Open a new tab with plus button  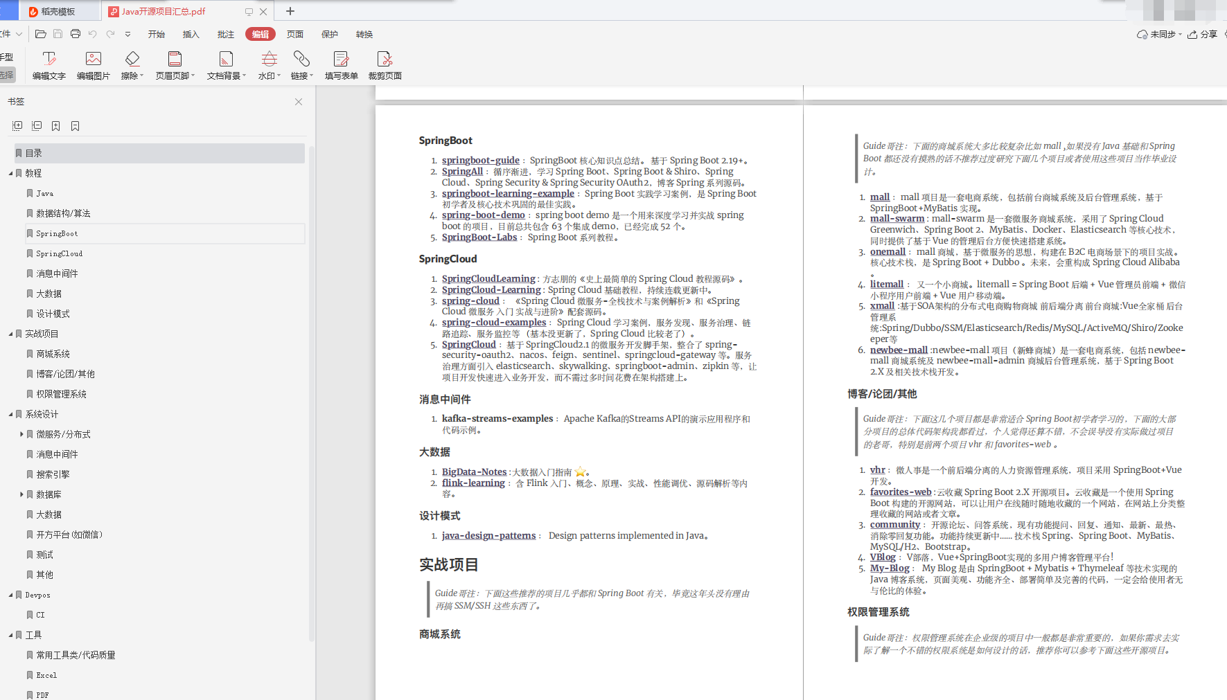(x=290, y=11)
